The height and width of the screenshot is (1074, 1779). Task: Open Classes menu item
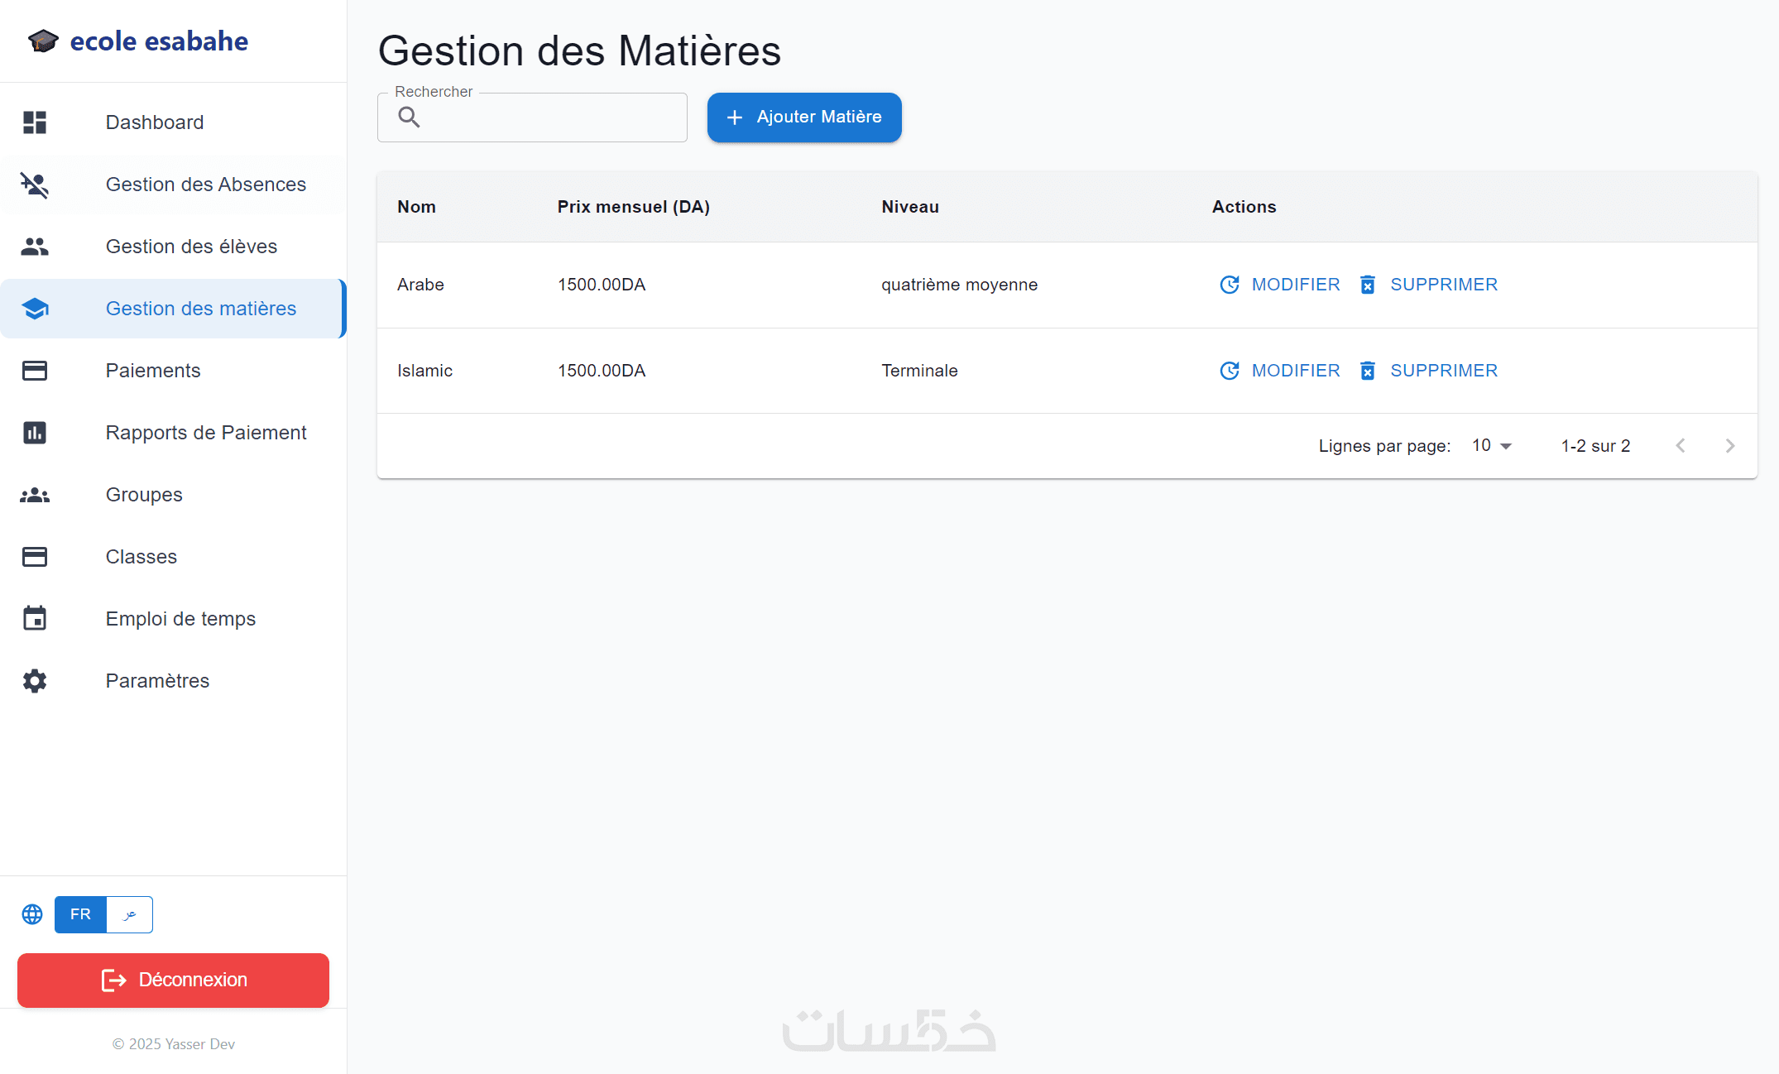141,557
